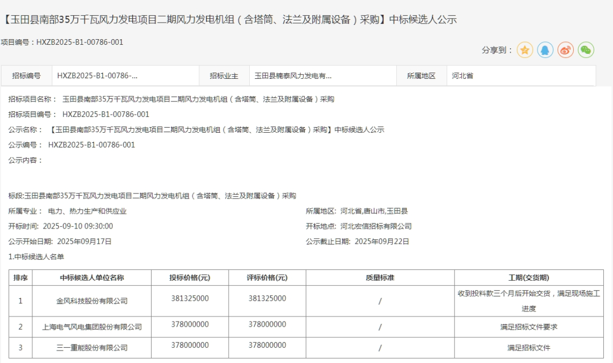Screen dimensions: 613x363
Task: Share this notice to Weibo
Action: click(x=565, y=50)
